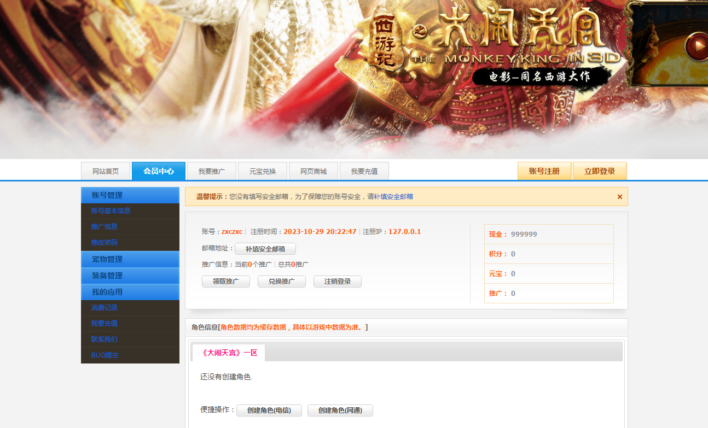
Task: Select the 我要充值 navigation tab
Action: [364, 171]
